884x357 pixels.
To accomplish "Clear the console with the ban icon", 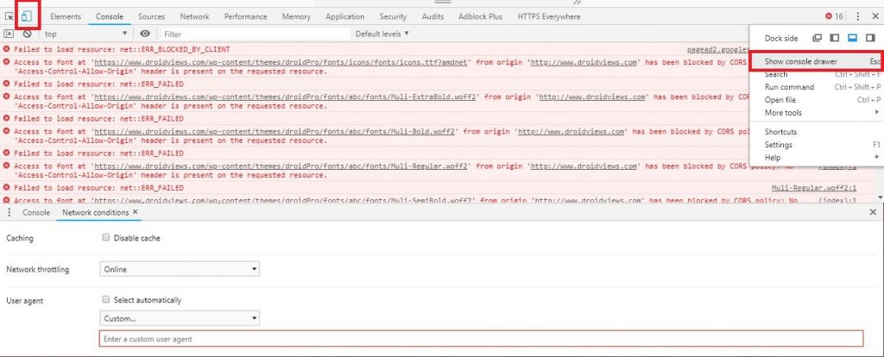I will (x=27, y=34).
